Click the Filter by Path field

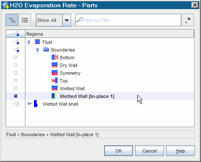(128, 20)
